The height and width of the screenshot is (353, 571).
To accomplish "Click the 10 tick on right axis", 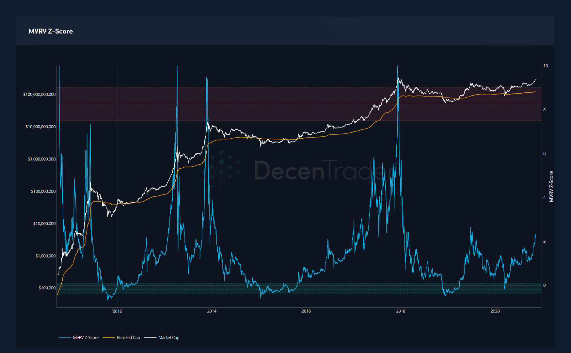I will click(x=546, y=66).
